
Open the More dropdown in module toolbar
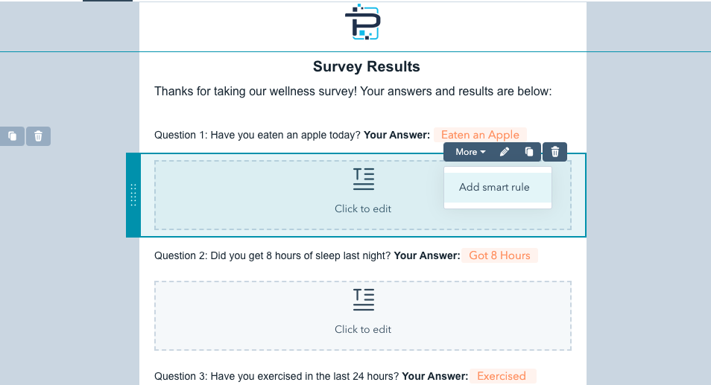470,152
